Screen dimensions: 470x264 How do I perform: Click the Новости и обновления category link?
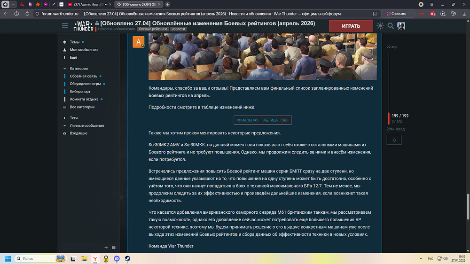pos(116,29)
